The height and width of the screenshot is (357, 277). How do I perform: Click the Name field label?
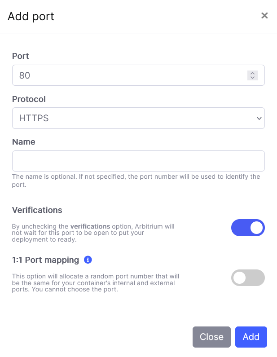point(23,142)
